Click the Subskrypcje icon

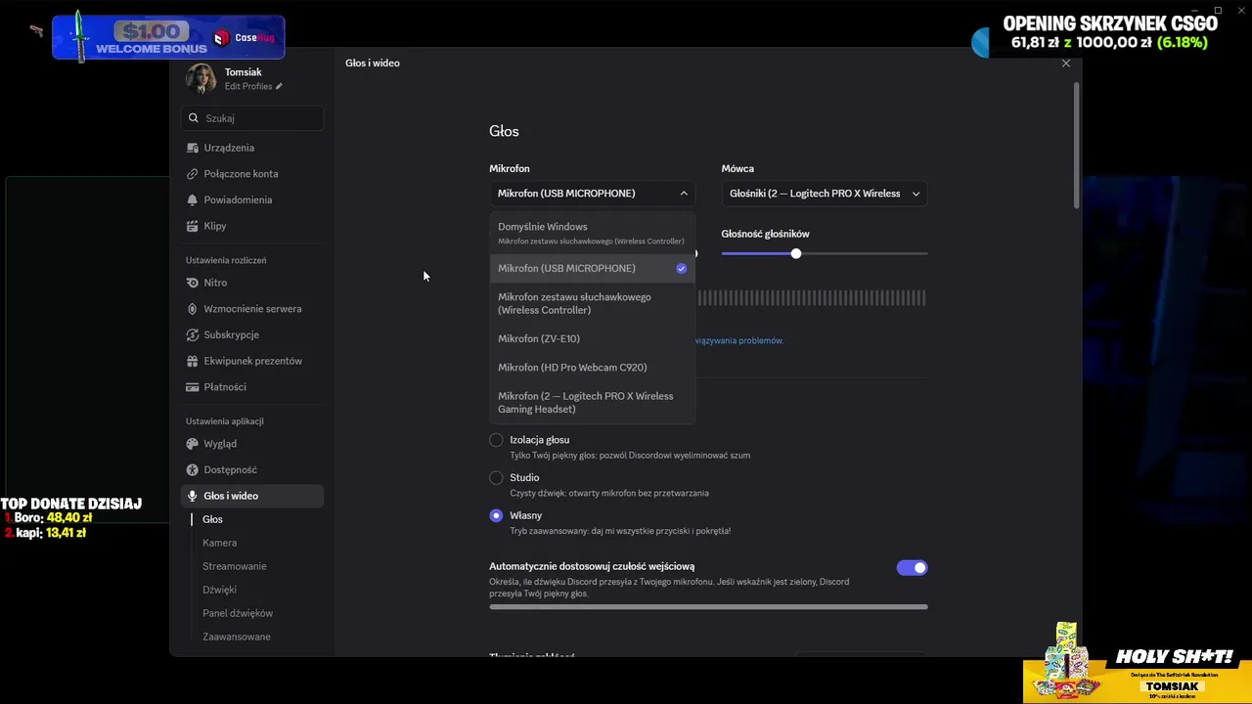click(x=193, y=334)
